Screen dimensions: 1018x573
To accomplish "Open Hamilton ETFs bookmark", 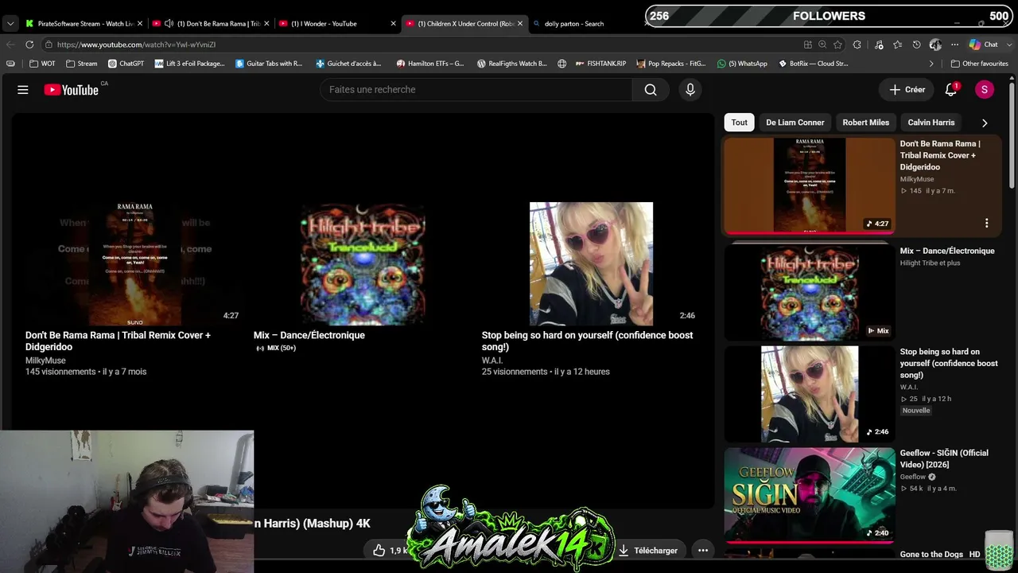I will 429,64.
